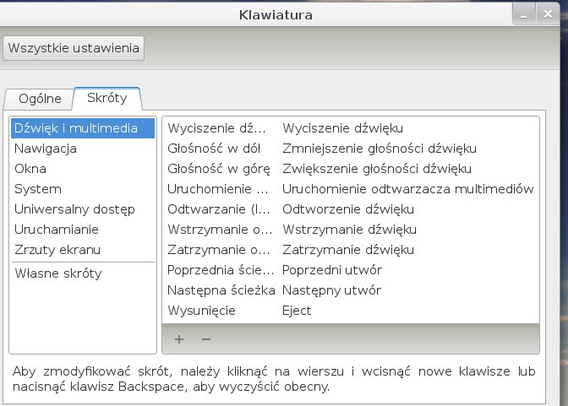Go back to Wszystkie ustawienia
This screenshot has height=406, width=568.
(x=74, y=47)
